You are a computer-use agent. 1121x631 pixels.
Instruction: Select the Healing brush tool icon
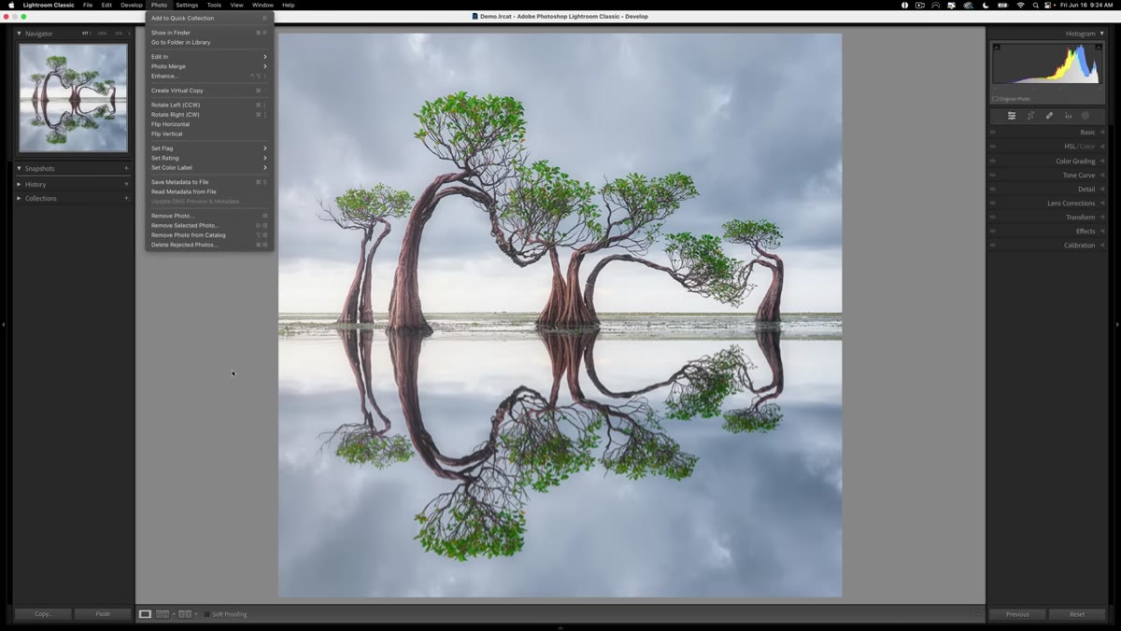point(1049,116)
